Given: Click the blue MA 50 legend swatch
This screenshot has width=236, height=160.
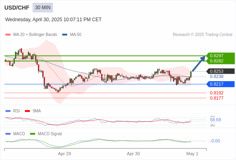Looking at the screenshot, I should point(65,35).
